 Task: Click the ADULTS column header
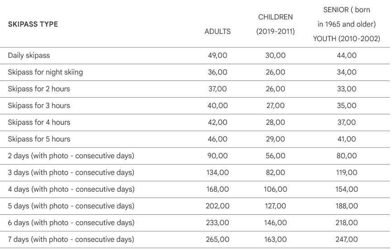pos(217,32)
